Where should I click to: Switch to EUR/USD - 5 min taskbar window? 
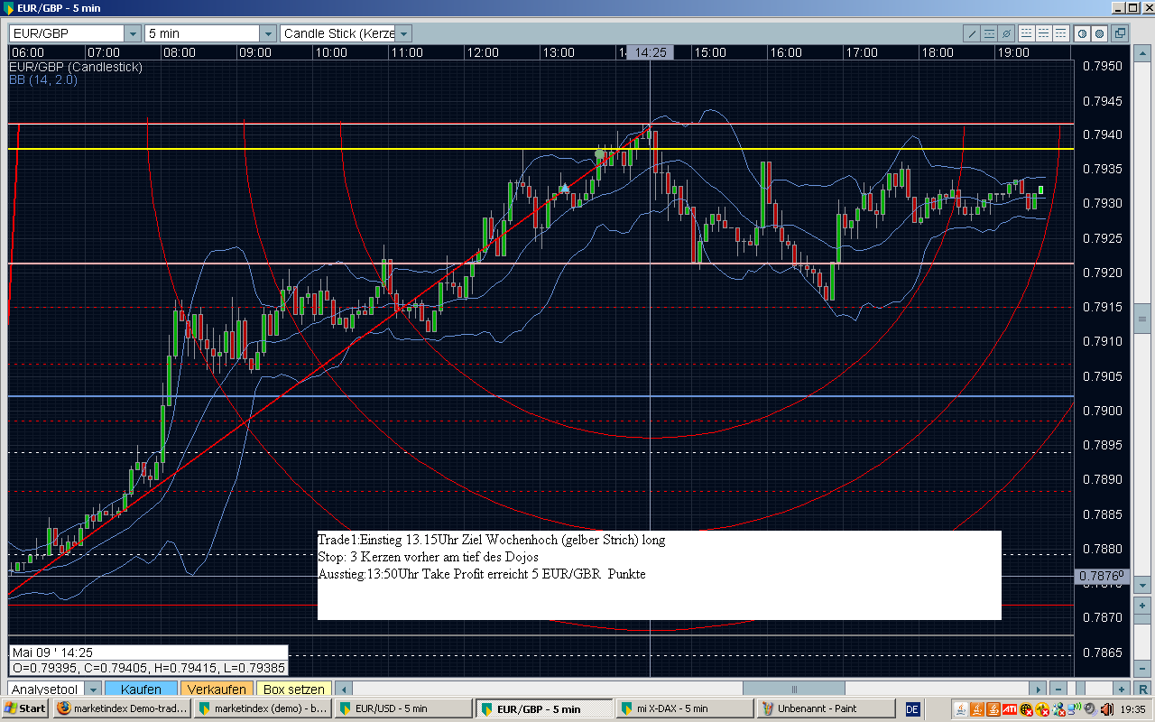pyautogui.click(x=403, y=708)
